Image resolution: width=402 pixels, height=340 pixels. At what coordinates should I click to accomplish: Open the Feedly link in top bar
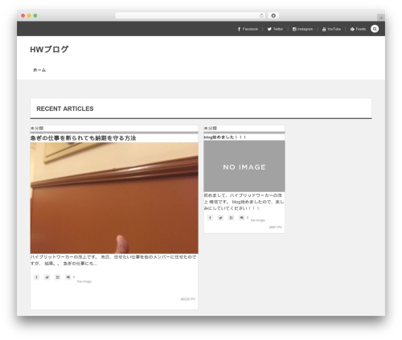pyautogui.click(x=358, y=29)
